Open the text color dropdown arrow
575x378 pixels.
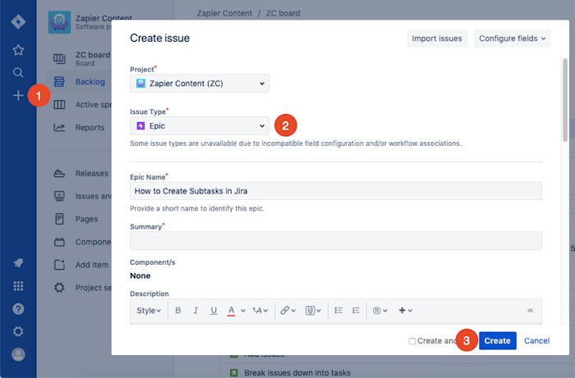[x=243, y=311]
